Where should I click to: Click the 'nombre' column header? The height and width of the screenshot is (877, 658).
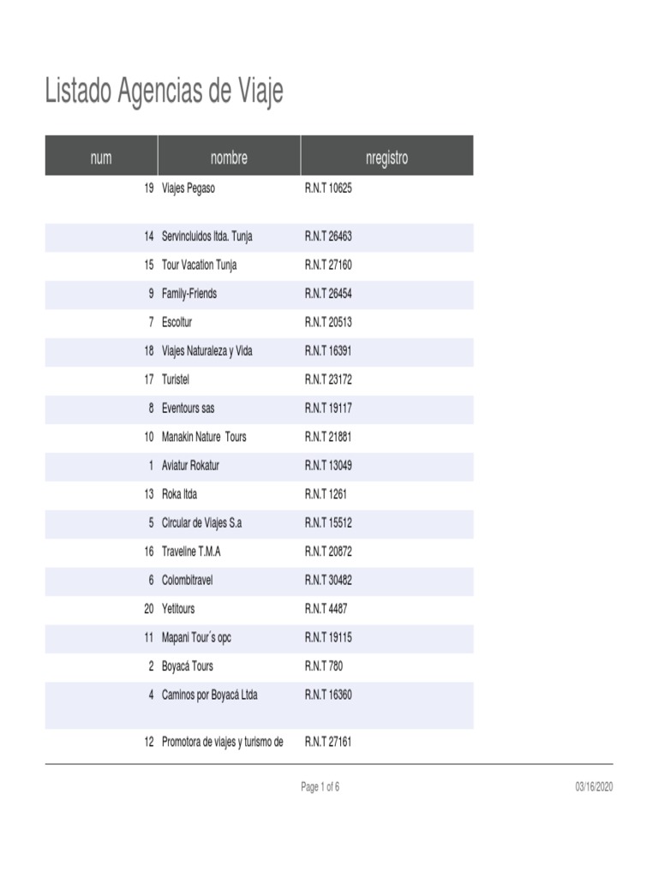point(229,158)
